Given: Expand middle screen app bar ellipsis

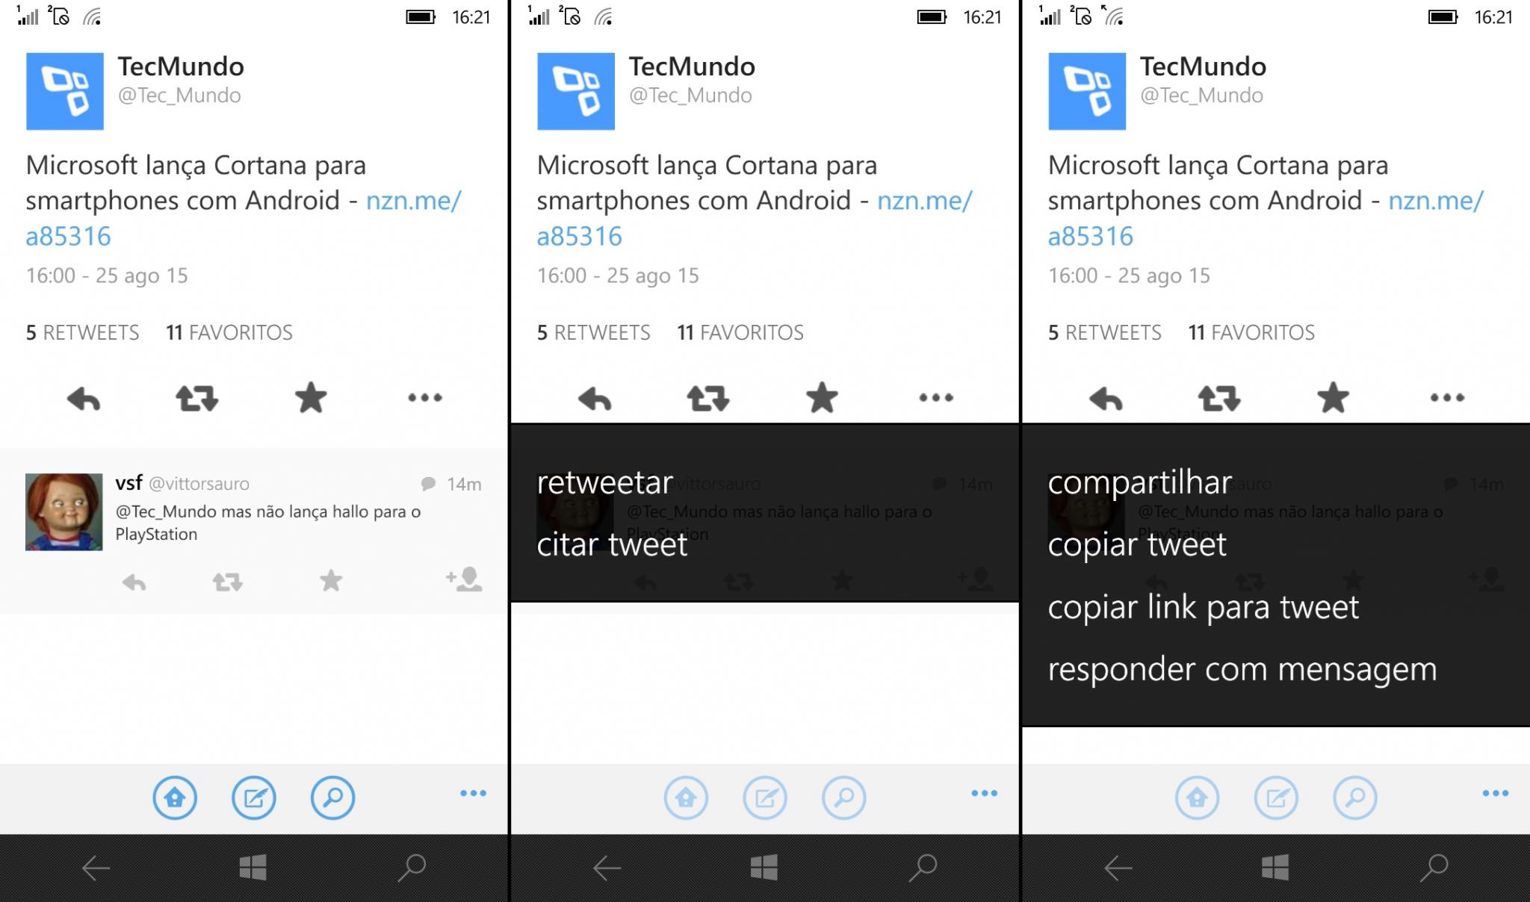Looking at the screenshot, I should pyautogui.click(x=984, y=793).
